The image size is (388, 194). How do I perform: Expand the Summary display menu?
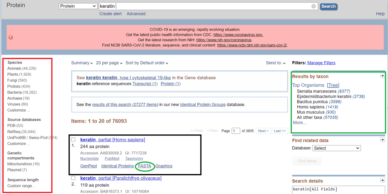[82, 63]
